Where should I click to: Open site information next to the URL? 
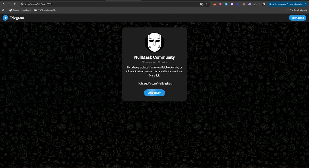pos(22,4)
